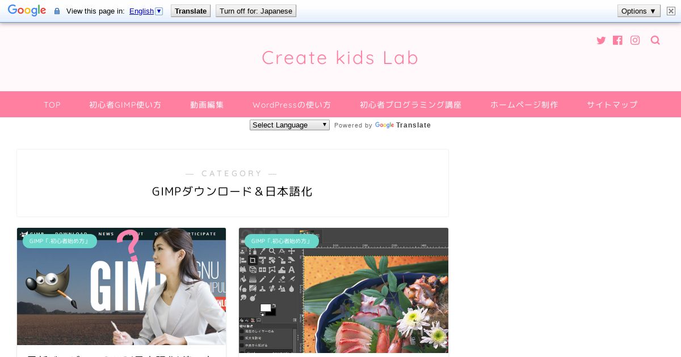
Task: Click the Google Translate powered-by link
Action: point(403,125)
